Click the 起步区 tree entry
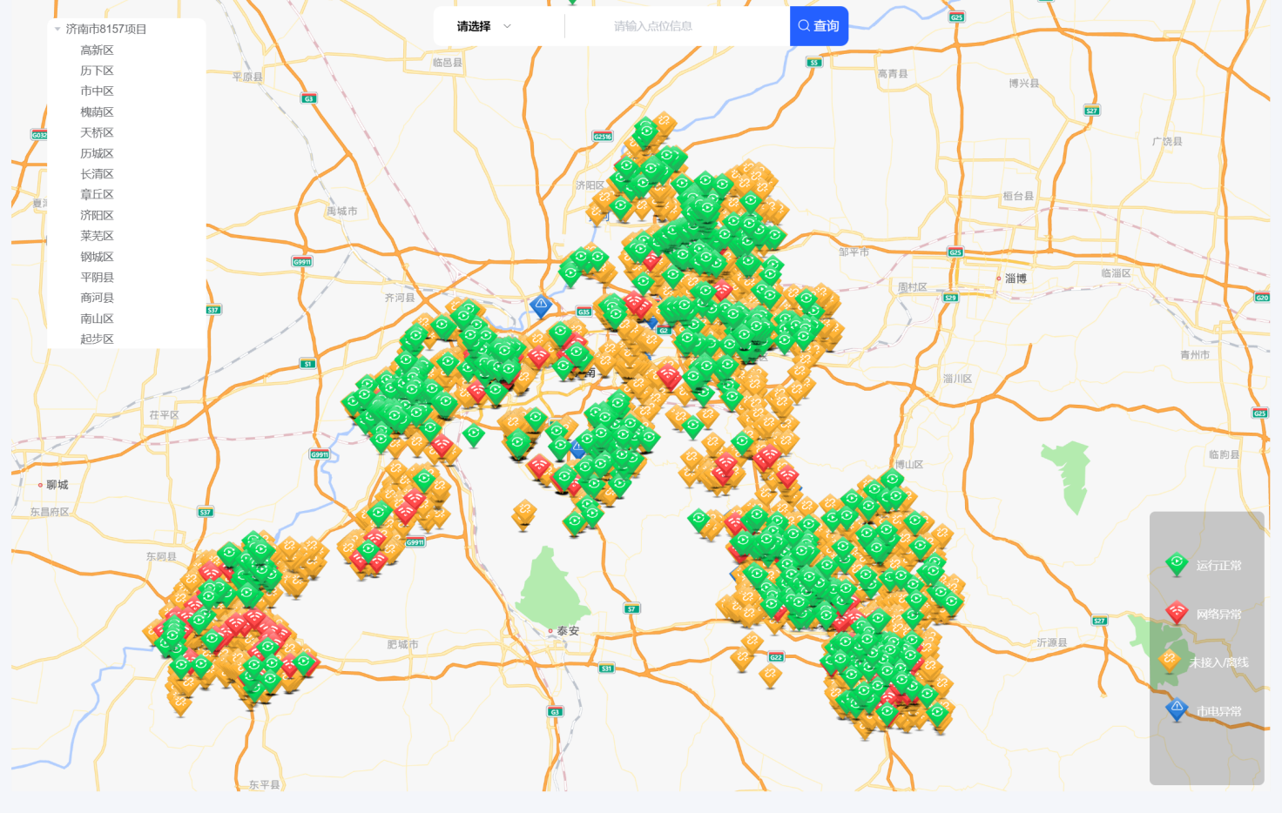1282x813 pixels. (x=97, y=339)
